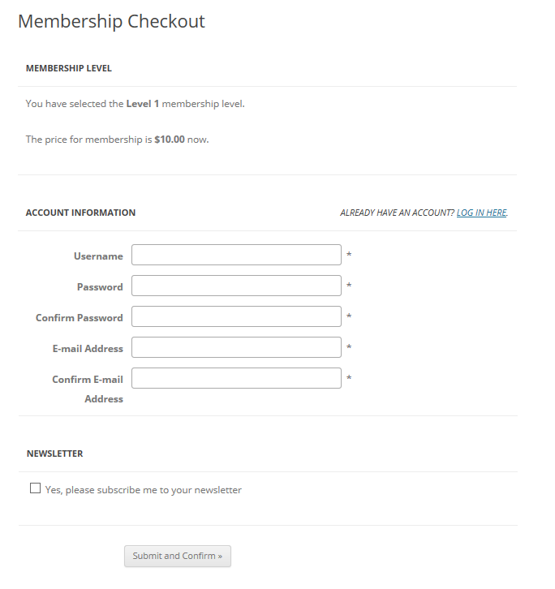The image size is (555, 589).
Task: Click the Submit and Confirm button
Action: click(x=178, y=556)
